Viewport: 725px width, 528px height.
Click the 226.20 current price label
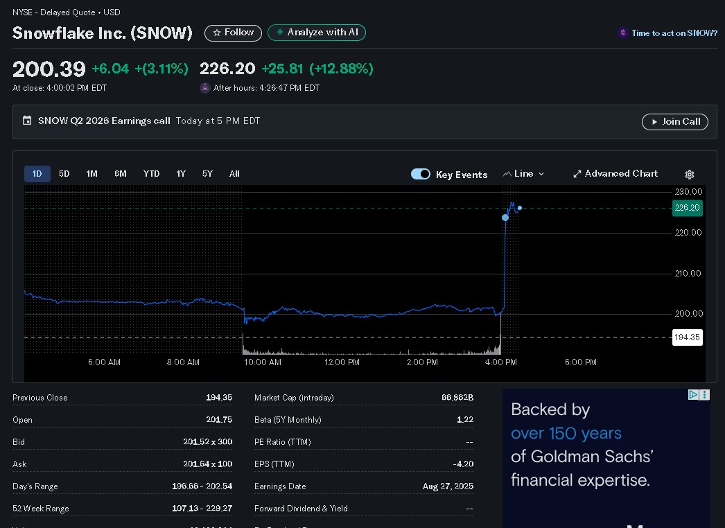(687, 208)
